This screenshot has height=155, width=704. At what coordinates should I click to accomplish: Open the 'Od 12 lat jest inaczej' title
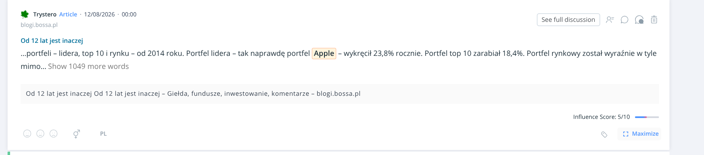[52, 41]
